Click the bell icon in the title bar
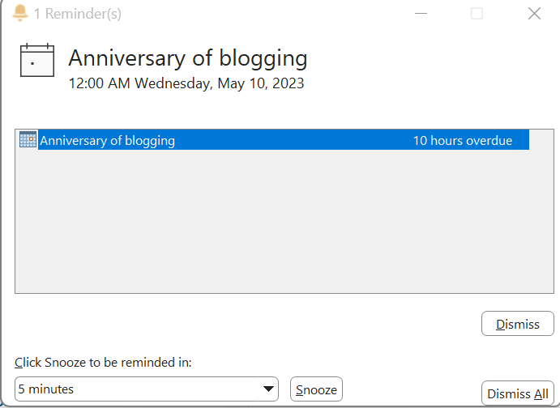Viewport: 560px width, 408px height. [20, 13]
